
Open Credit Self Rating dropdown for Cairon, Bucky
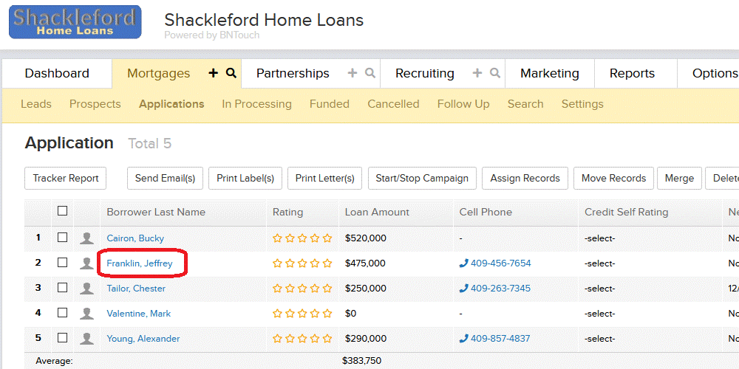point(599,238)
